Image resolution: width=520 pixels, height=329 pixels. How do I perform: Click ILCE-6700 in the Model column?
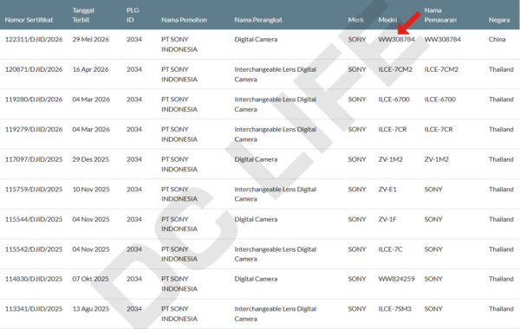[x=394, y=100]
